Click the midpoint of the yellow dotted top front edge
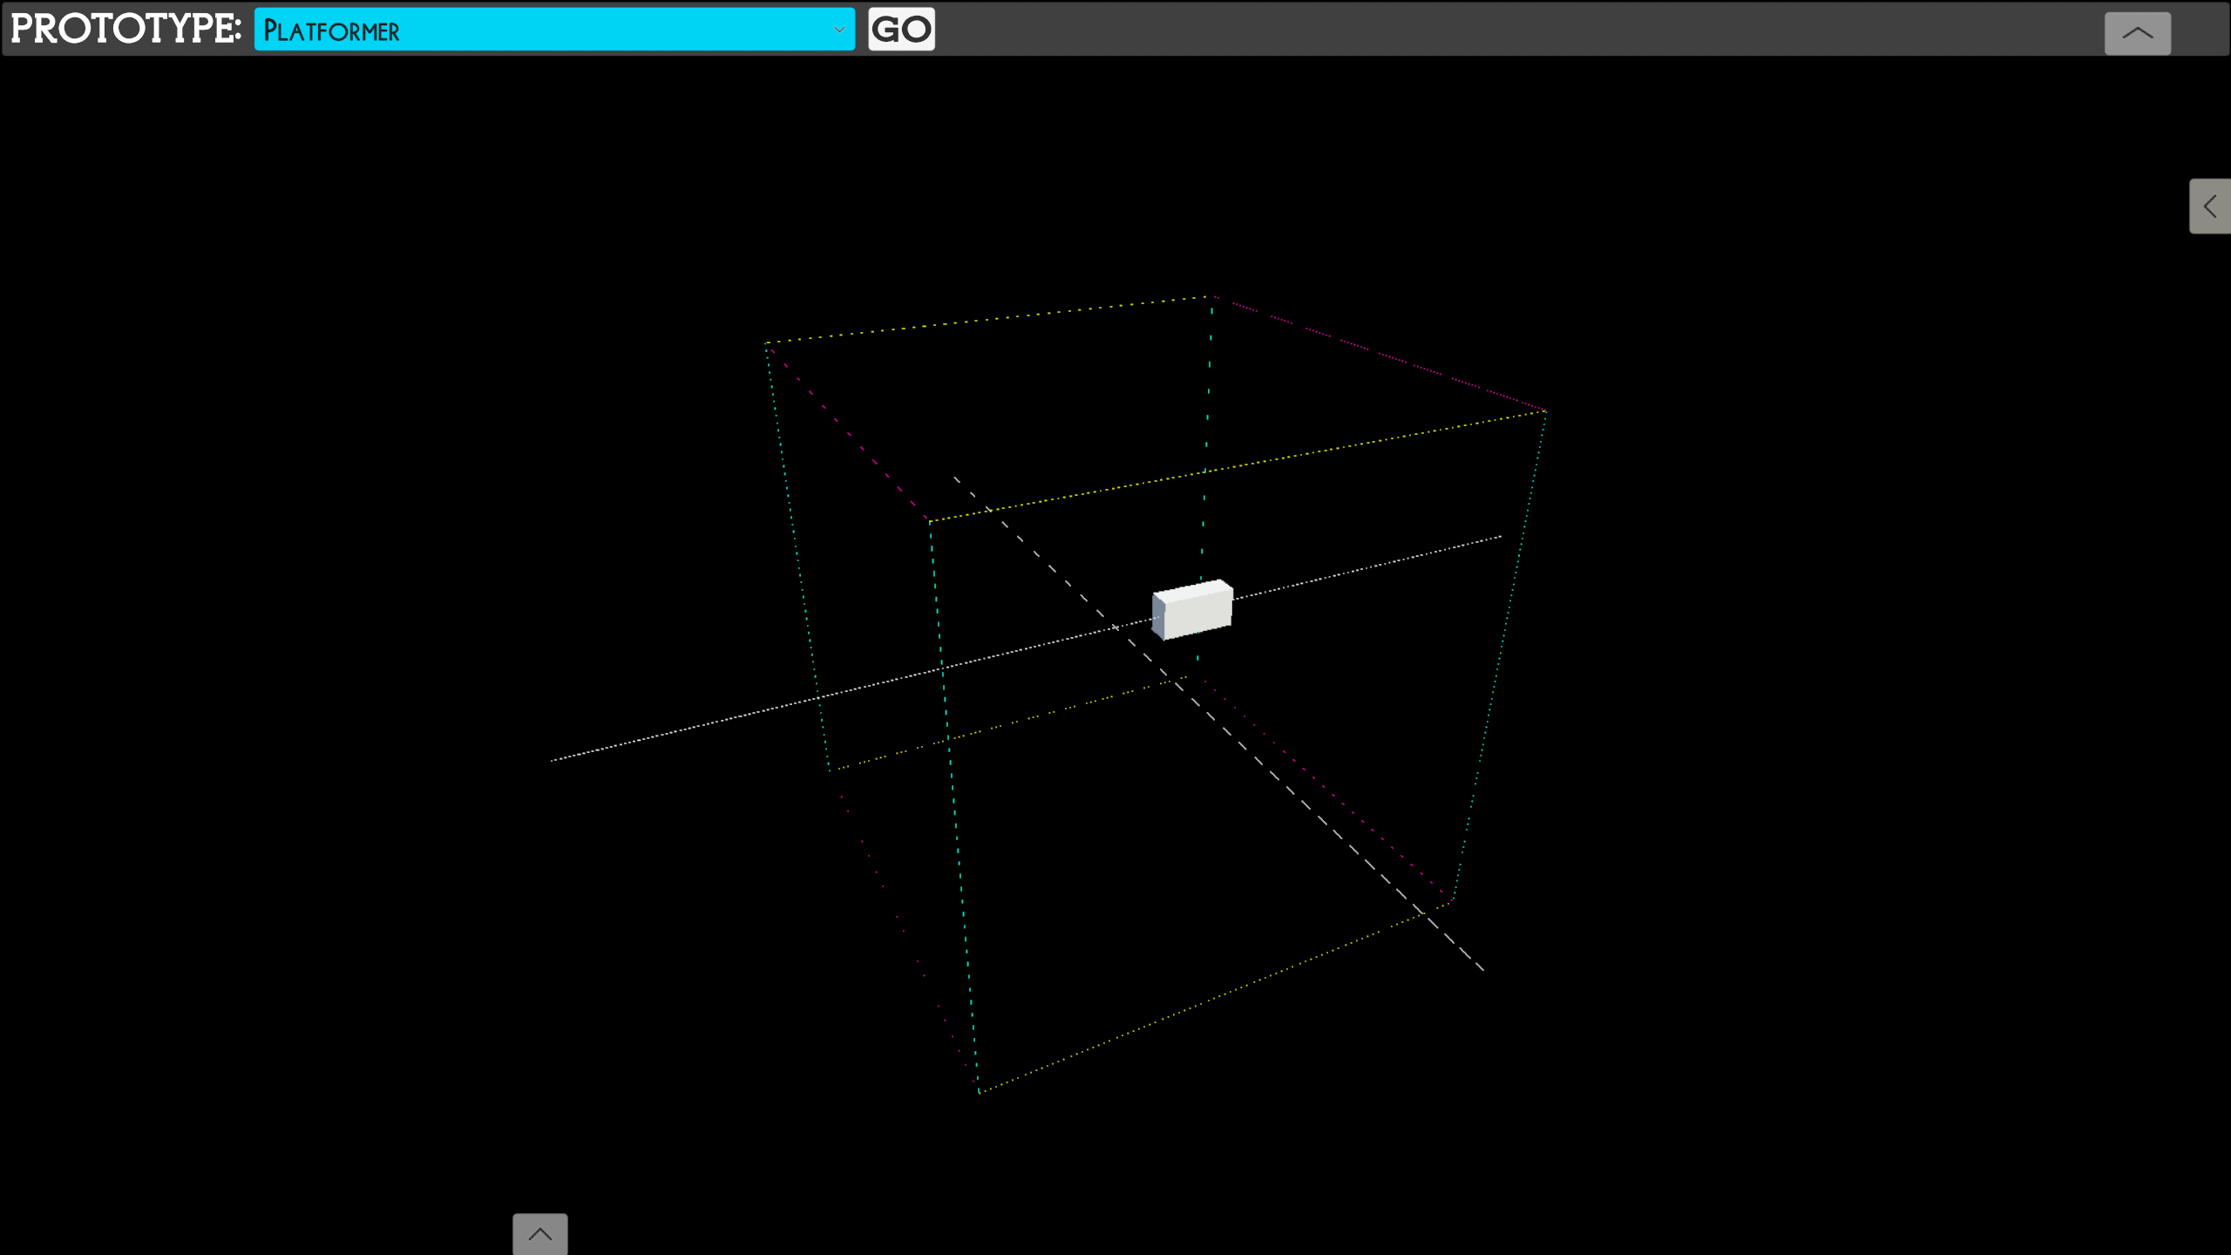Screen dimensions: 2231x1255 1238,466
